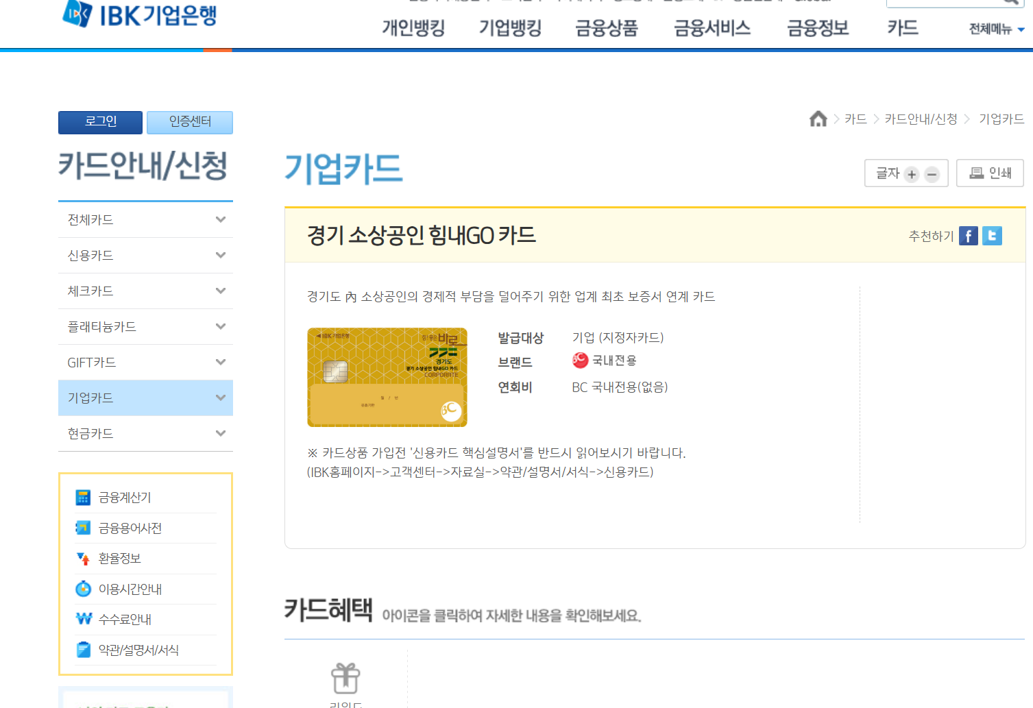Viewport: 1033px width, 708px height.
Task: Click the gold 힘내GO card image
Action: click(x=387, y=377)
